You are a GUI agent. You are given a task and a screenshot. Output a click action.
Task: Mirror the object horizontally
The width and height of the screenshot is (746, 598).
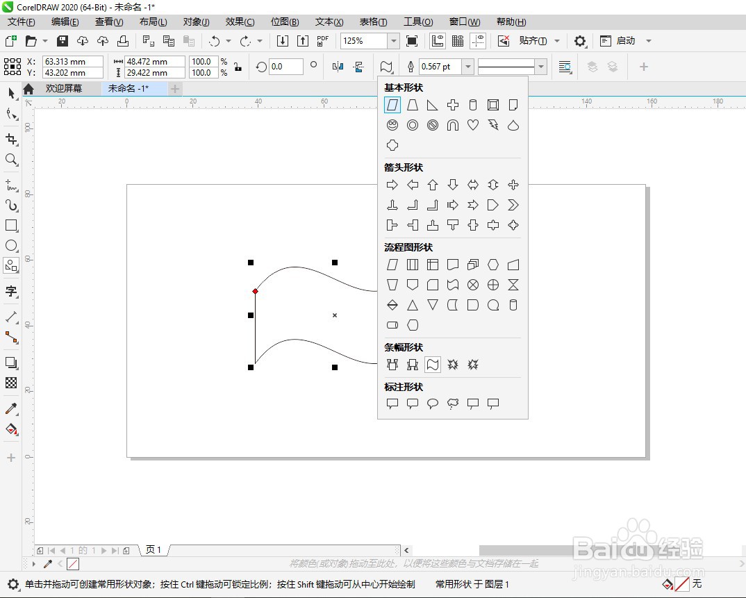pyautogui.click(x=338, y=67)
